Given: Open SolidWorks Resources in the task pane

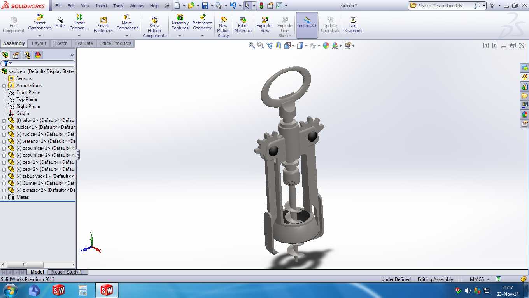Looking at the screenshot, I should (525, 77).
